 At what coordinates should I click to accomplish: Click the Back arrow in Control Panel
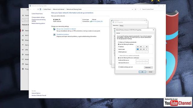point(31,9)
